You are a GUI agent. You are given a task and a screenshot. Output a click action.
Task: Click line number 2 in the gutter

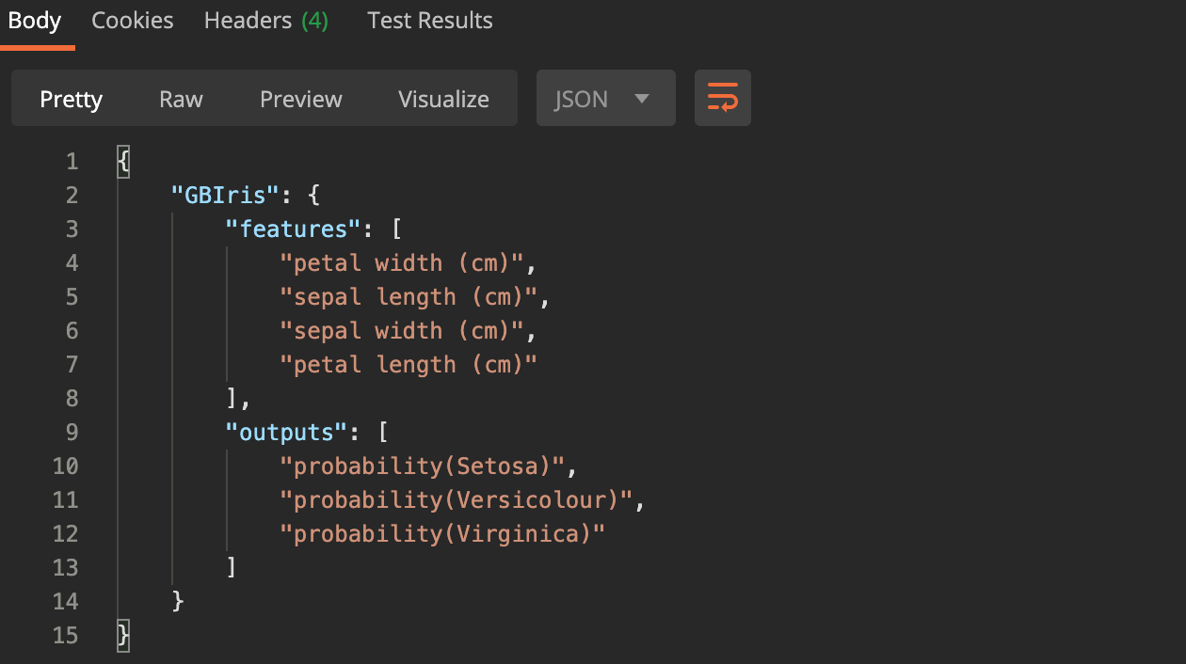(72, 196)
